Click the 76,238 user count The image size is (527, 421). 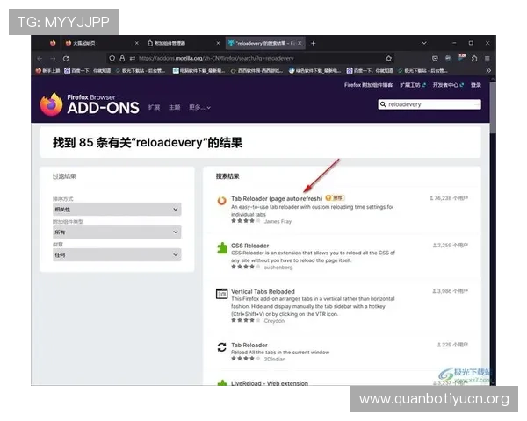click(x=449, y=198)
